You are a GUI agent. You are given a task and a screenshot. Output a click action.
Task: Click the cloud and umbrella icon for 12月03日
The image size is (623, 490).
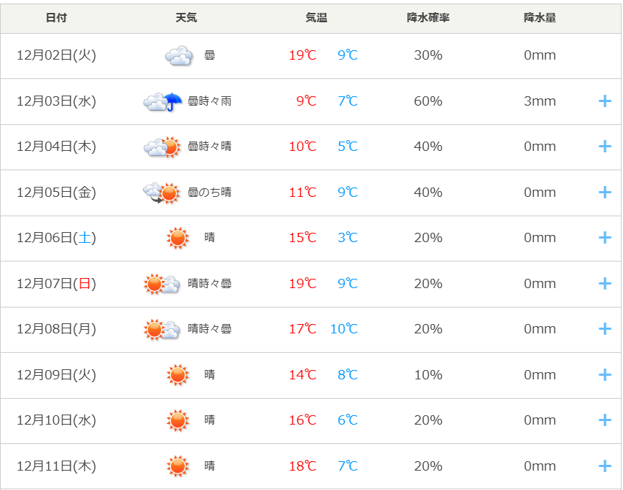click(162, 101)
